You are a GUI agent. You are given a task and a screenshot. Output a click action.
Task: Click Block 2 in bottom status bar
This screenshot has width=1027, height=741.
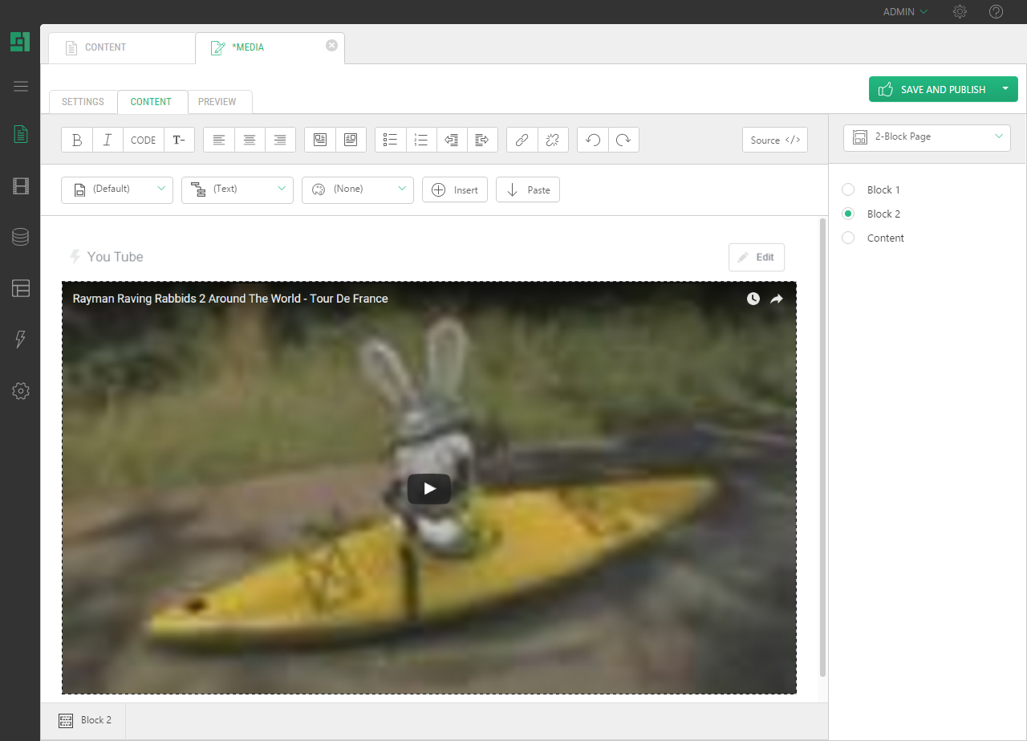pyautogui.click(x=85, y=720)
